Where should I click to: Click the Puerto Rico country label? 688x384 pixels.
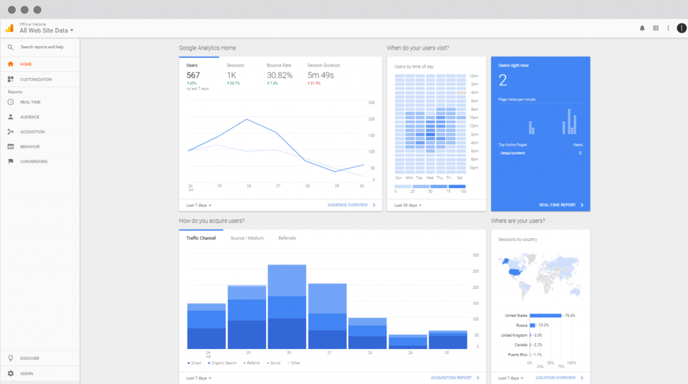(x=518, y=354)
